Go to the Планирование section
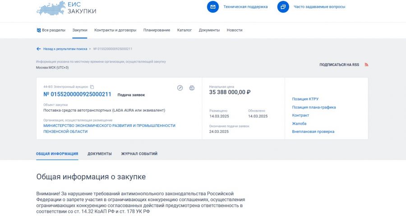Viewport: 406px width, 216px height. pyautogui.click(x=157, y=30)
